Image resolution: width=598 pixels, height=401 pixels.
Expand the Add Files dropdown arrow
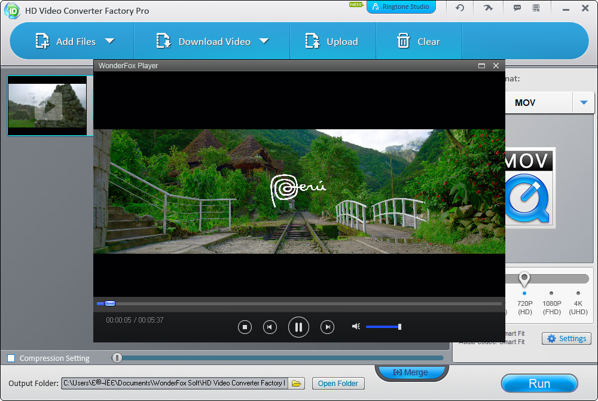click(x=110, y=41)
